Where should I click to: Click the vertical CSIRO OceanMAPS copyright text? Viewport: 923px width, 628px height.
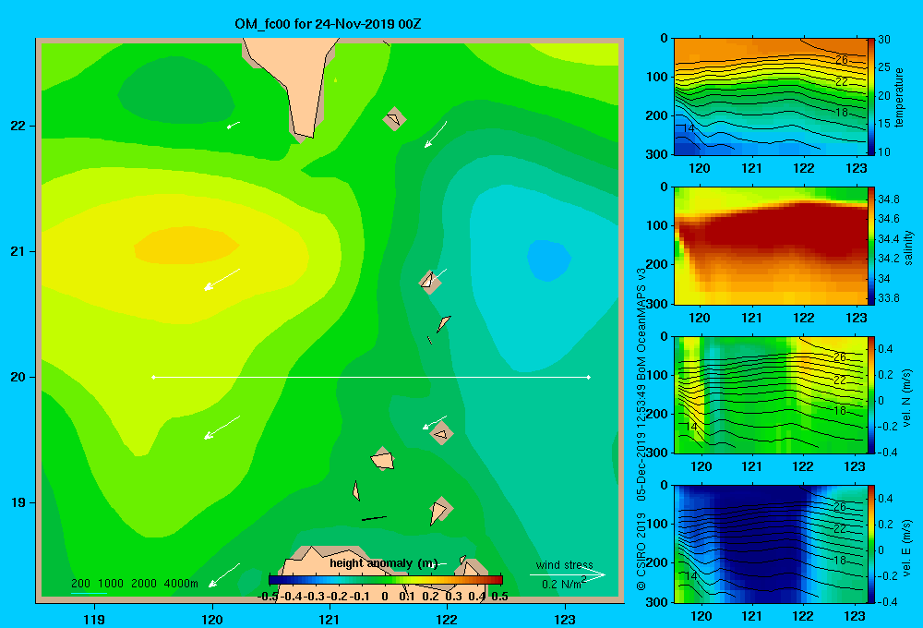click(641, 429)
